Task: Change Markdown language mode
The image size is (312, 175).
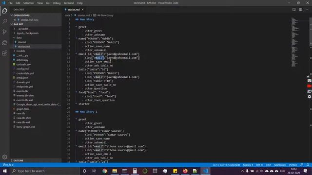Action: [x=280, y=165]
